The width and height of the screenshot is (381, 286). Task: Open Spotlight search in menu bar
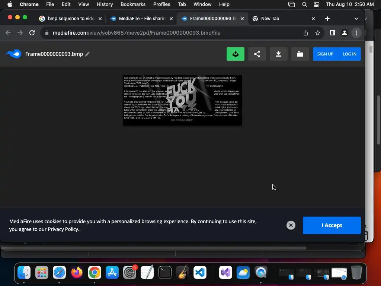[304, 4]
